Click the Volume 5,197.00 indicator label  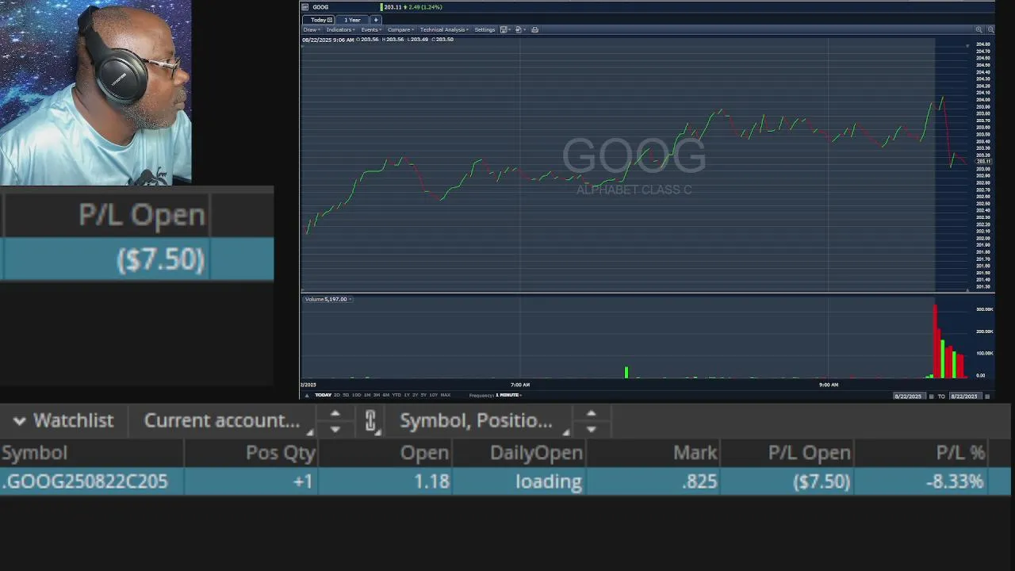click(x=327, y=299)
